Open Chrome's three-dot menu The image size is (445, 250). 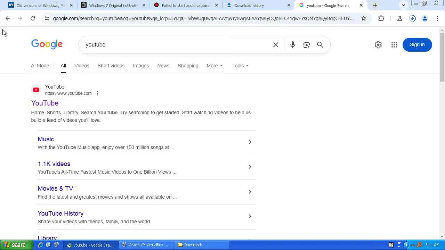click(x=437, y=18)
